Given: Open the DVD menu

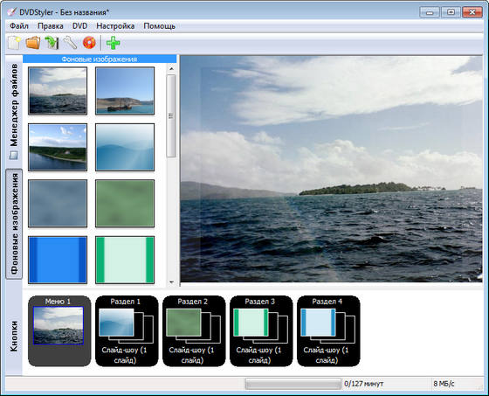Looking at the screenshot, I should pos(79,26).
